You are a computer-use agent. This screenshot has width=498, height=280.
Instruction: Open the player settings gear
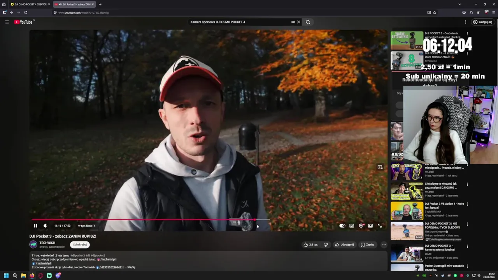tap(361, 226)
